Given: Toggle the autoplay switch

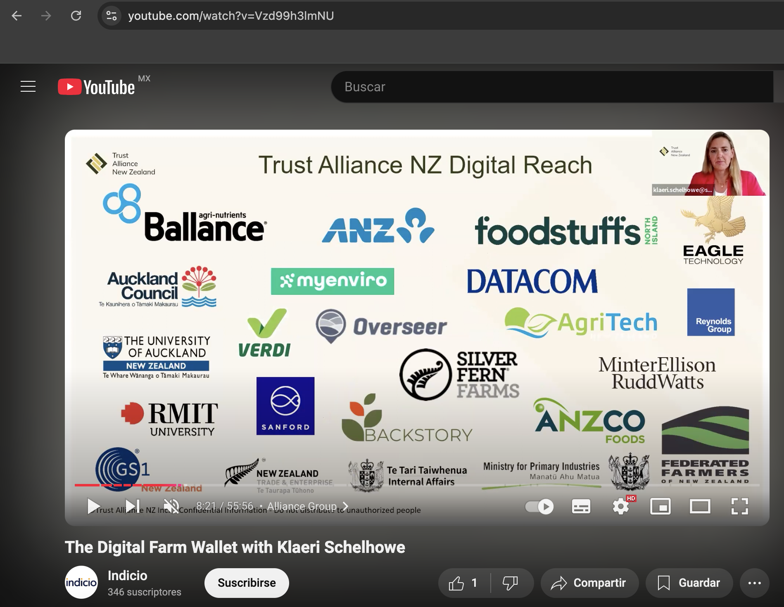Looking at the screenshot, I should click(x=539, y=506).
